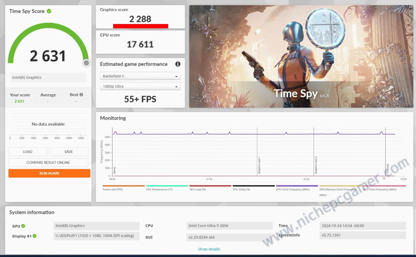Click the Graphics test 2 marker in chart

[x=316, y=165]
